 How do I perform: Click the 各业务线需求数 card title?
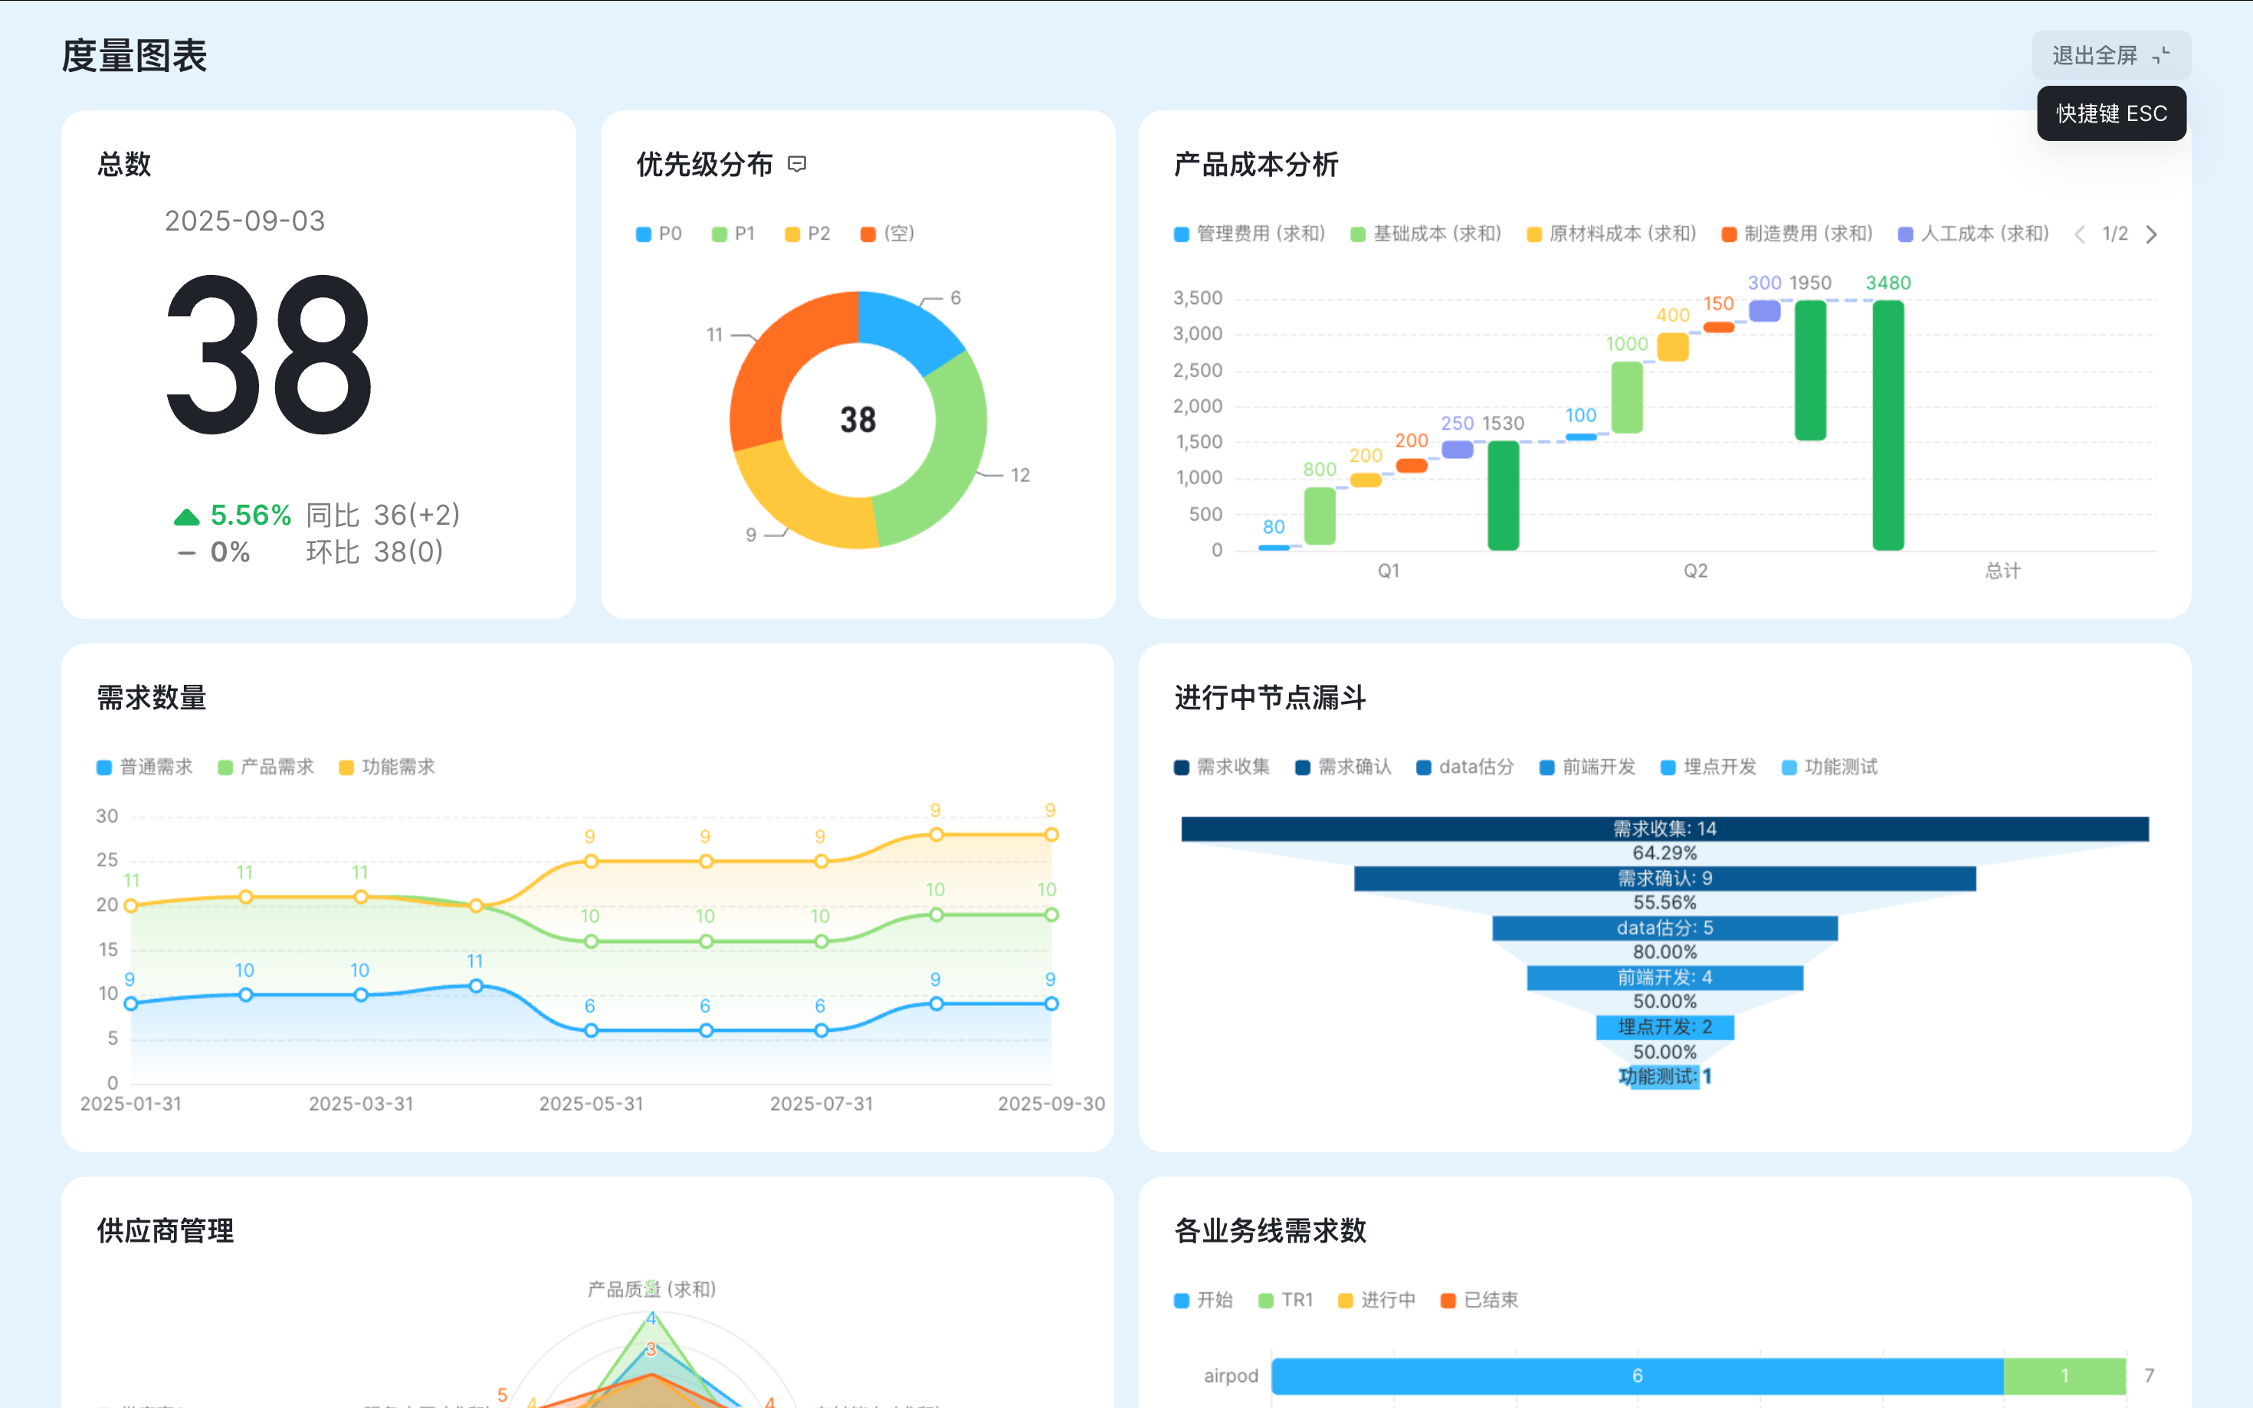(1271, 1231)
